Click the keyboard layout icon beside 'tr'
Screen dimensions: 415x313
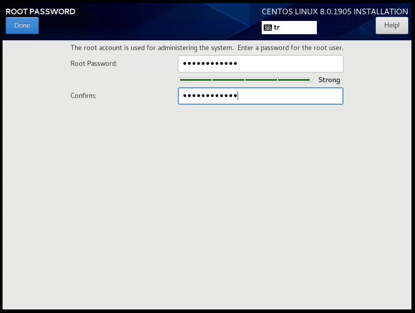tap(268, 28)
